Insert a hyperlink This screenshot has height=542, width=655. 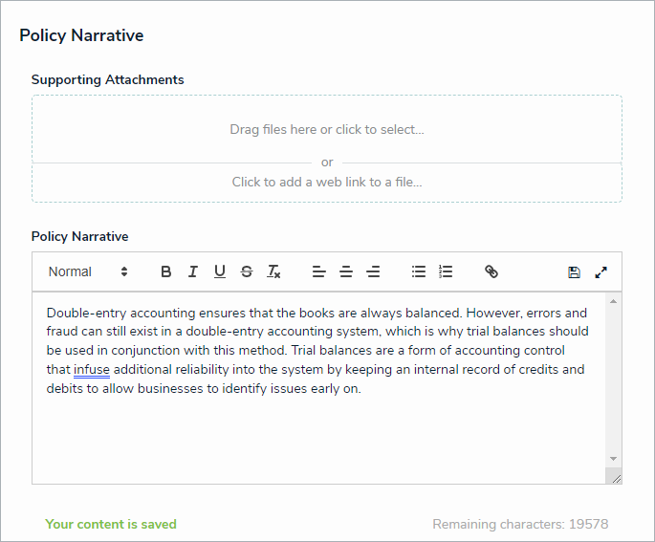(x=491, y=271)
